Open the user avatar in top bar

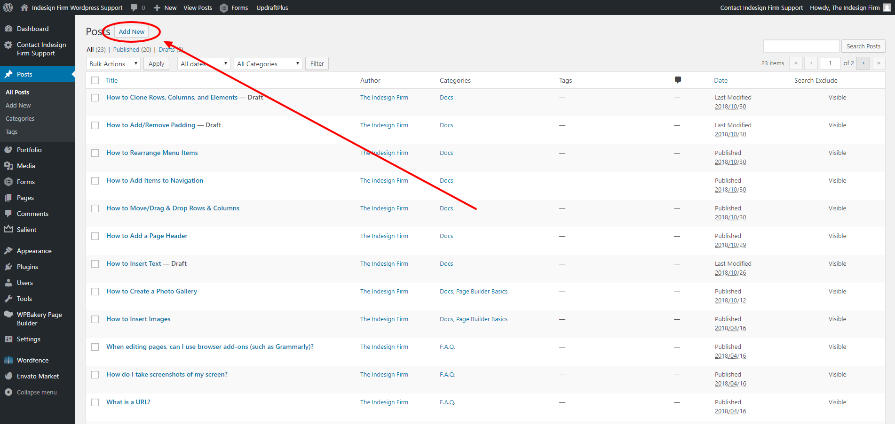click(x=887, y=8)
